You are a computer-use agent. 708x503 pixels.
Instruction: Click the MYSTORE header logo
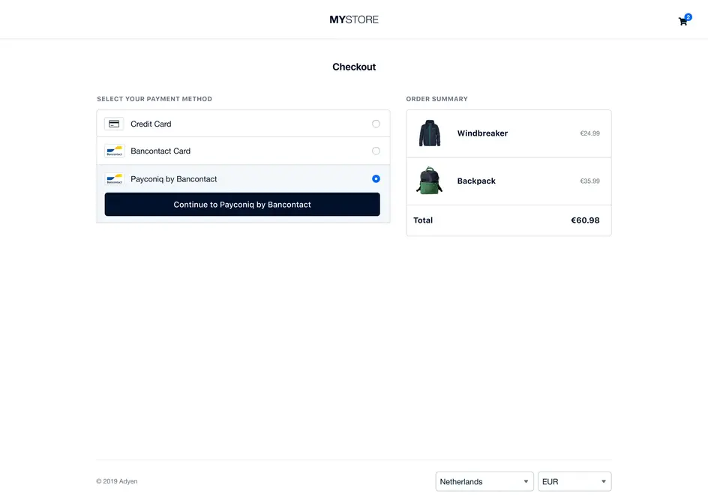point(353,19)
